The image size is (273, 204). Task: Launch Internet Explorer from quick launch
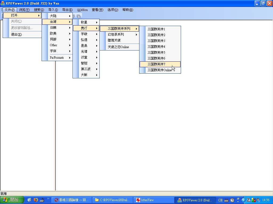[29, 200]
